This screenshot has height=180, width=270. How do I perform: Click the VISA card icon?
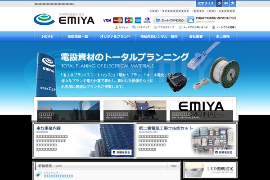[107, 20]
